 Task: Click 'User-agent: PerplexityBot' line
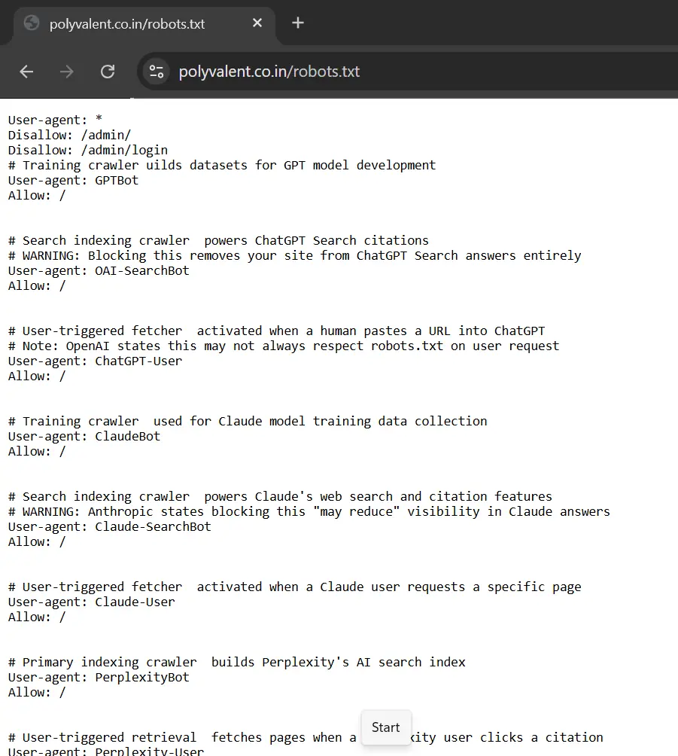(x=99, y=678)
